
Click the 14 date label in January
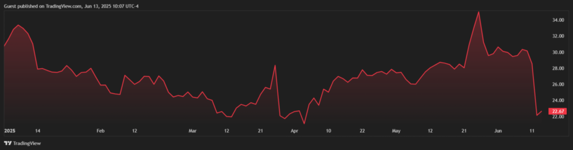[x=38, y=131]
